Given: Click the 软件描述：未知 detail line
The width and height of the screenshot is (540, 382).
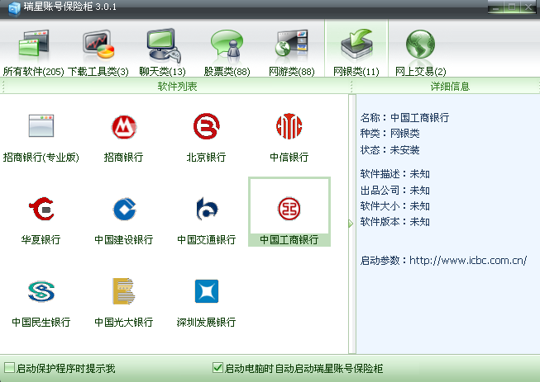Looking at the screenshot, I should 395,174.
